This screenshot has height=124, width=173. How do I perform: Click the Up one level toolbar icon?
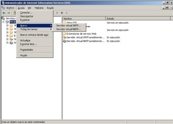(x=15, y=13)
